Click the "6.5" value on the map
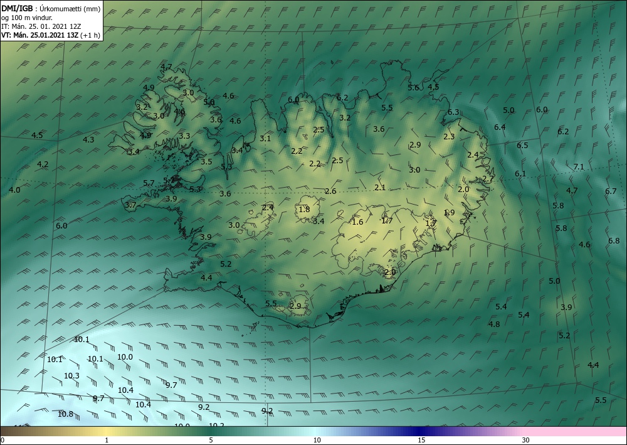 (x=522, y=145)
